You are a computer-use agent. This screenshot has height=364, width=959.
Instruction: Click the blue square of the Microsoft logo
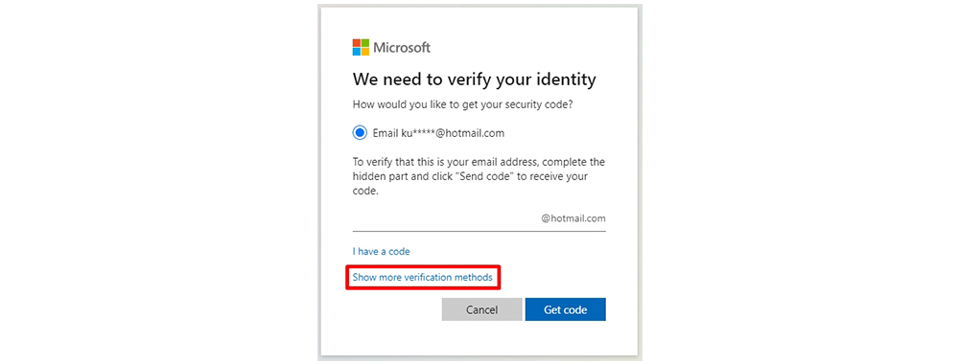[357, 52]
